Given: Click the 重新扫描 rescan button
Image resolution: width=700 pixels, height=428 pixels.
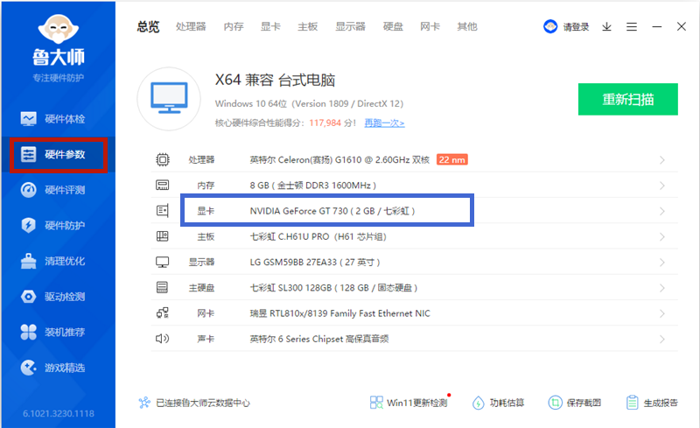Looking at the screenshot, I should pyautogui.click(x=627, y=99).
